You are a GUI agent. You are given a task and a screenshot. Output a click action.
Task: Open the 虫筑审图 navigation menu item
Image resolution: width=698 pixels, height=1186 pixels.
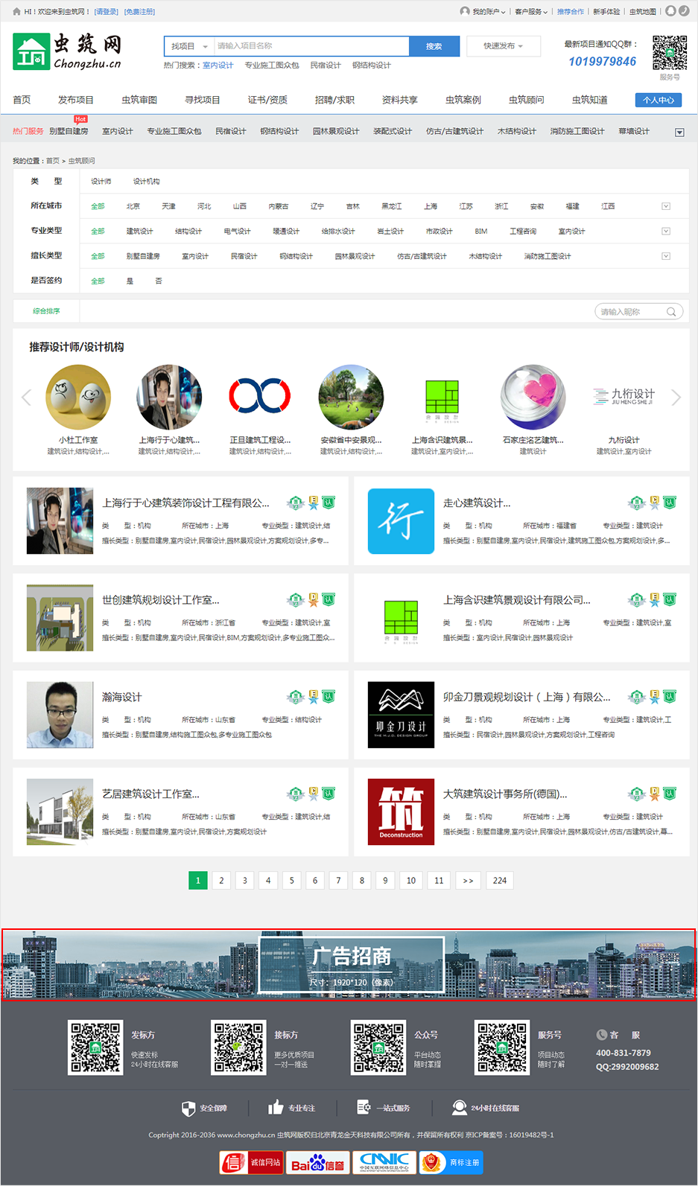[x=139, y=100]
